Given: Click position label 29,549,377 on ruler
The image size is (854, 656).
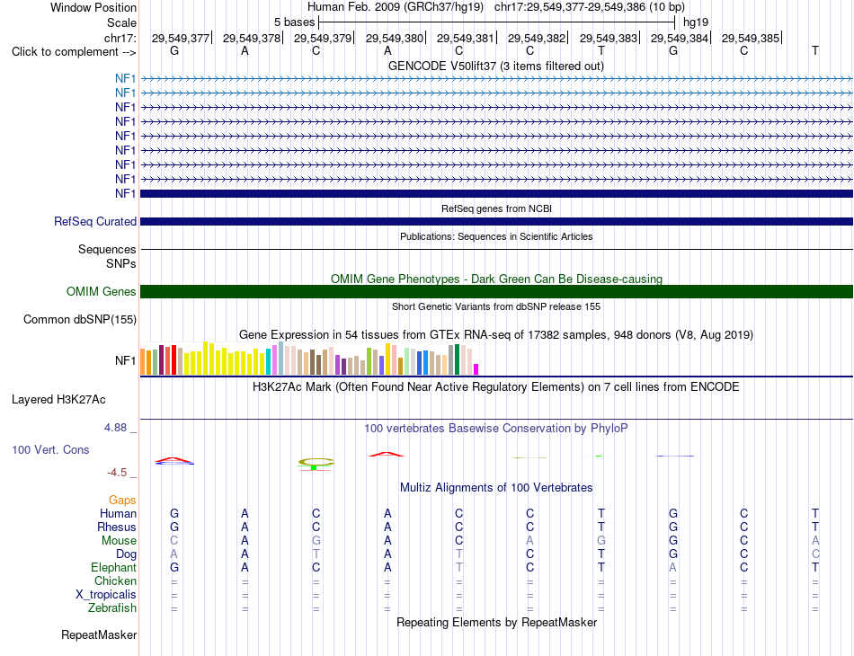Looking at the screenshot, I should point(181,38).
